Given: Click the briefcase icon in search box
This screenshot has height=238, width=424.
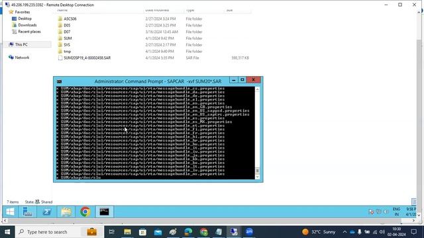Looking at the screenshot, I should pyautogui.click(x=91, y=232).
